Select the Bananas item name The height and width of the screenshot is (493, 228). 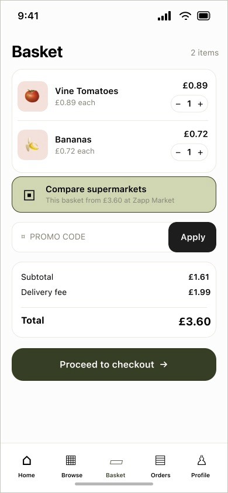[x=73, y=140]
